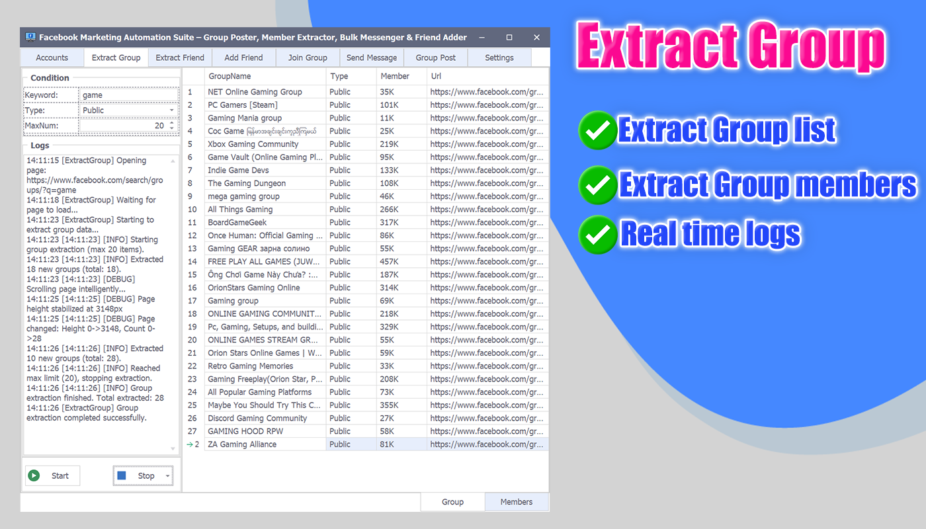The width and height of the screenshot is (926, 529).
Task: Select row PC Gamers [Steam]
Action: [366, 105]
